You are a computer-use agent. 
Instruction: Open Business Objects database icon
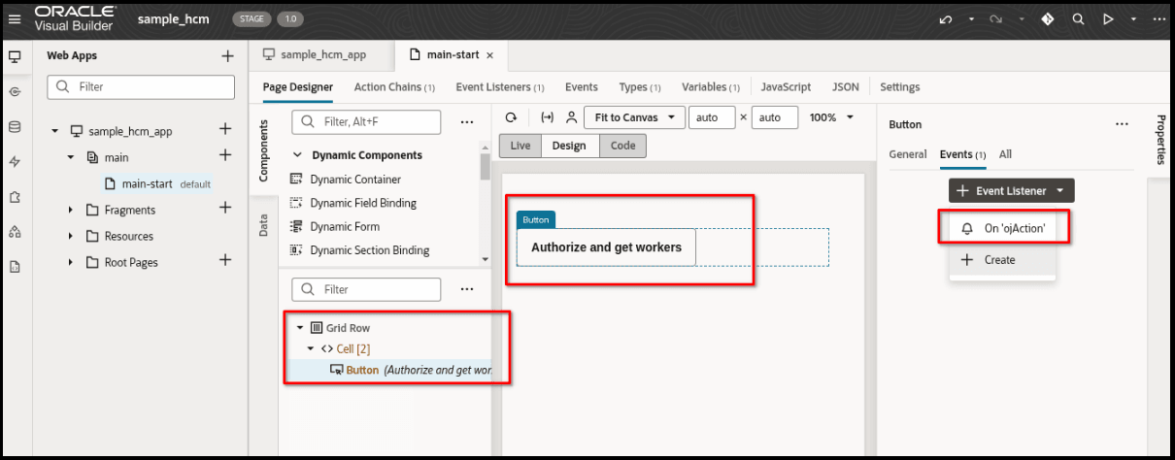pos(15,126)
